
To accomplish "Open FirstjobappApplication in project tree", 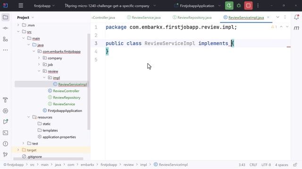I will tap(65, 111).
